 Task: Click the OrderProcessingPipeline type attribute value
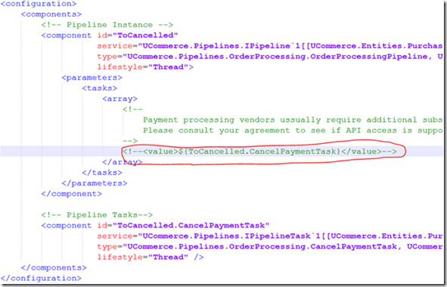(x=283, y=57)
